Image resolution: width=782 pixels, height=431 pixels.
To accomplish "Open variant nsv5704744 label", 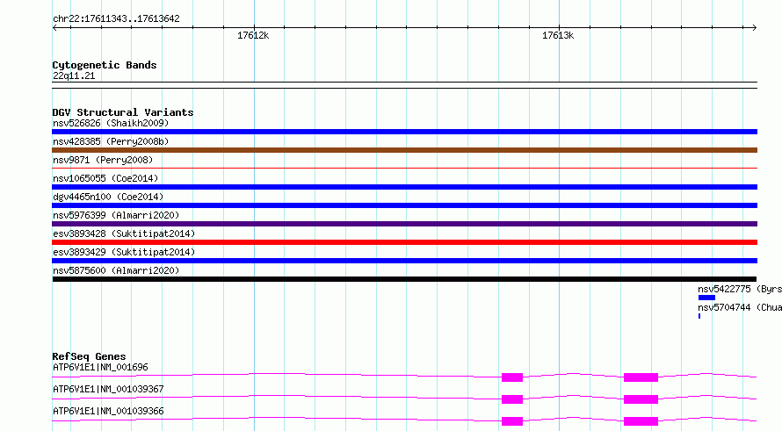I will [x=740, y=307].
